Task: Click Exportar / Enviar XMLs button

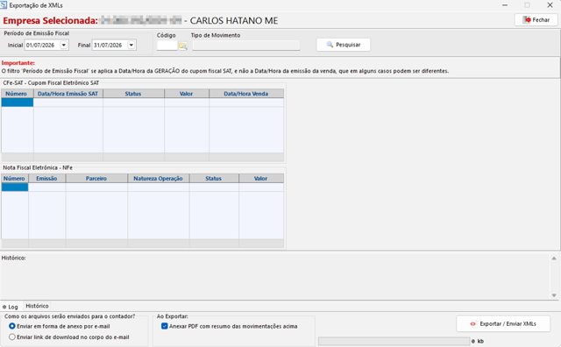Action: tap(503, 323)
